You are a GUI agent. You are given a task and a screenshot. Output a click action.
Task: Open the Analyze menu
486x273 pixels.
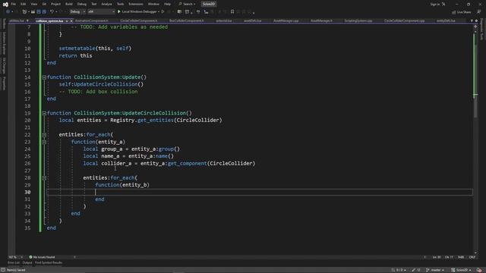click(x=106, y=4)
